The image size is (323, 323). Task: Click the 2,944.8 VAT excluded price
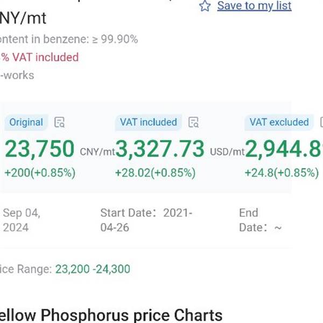coord(284,149)
